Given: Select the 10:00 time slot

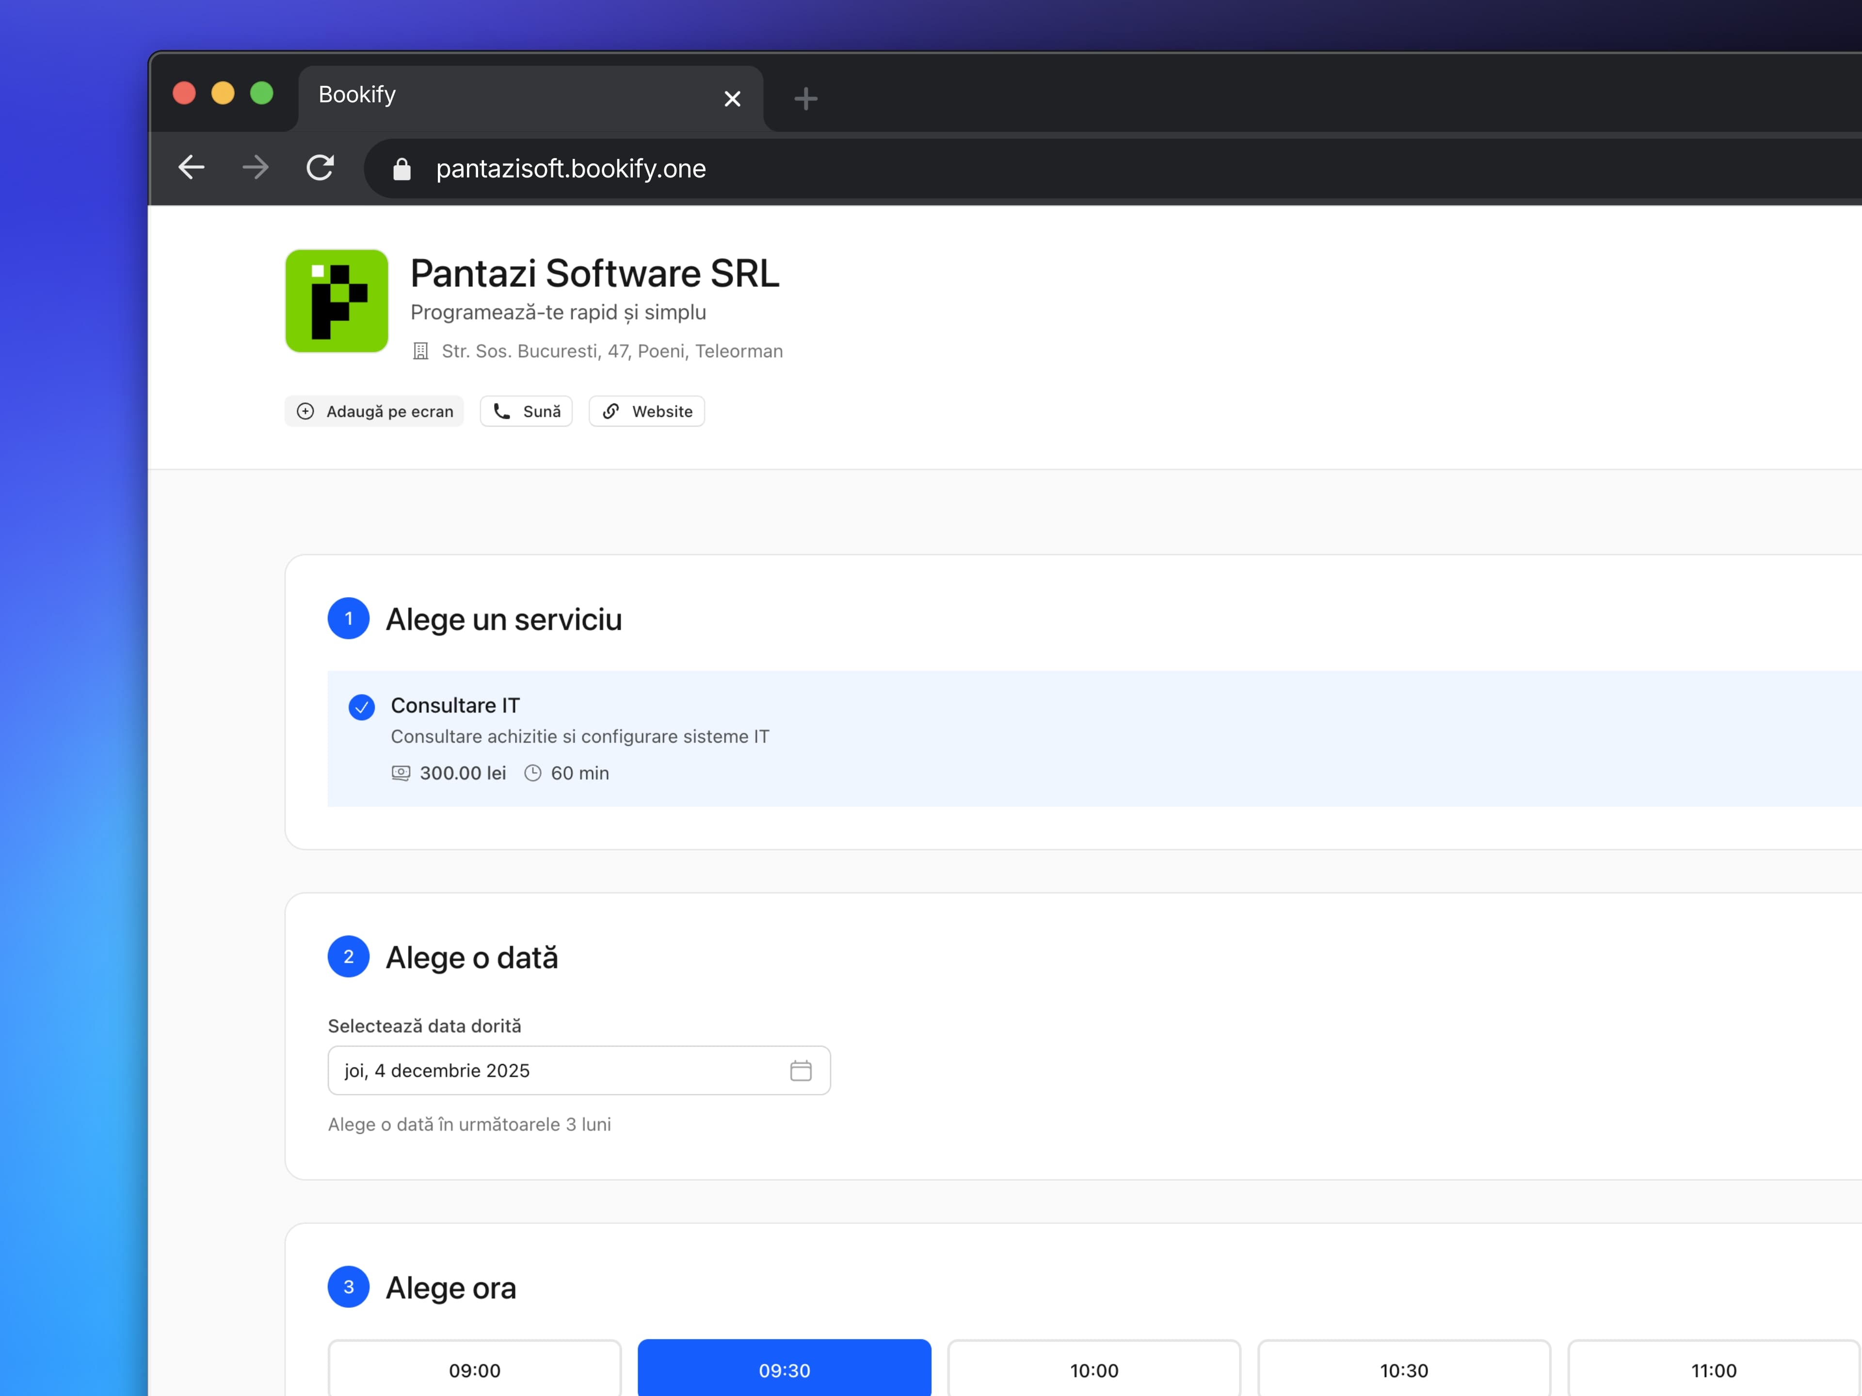Looking at the screenshot, I should click(x=1093, y=1370).
